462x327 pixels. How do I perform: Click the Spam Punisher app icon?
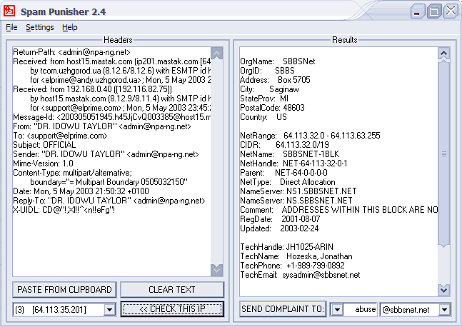click(x=9, y=11)
